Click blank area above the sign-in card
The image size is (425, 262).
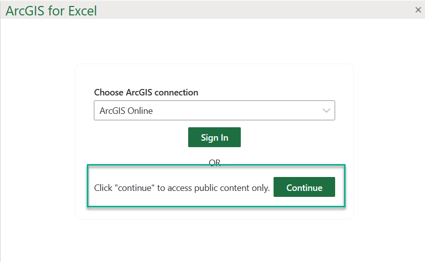tap(214, 42)
